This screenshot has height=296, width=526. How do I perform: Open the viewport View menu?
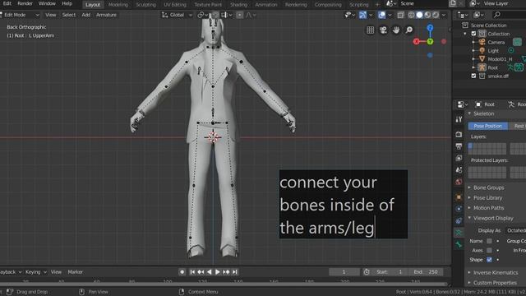pos(51,15)
